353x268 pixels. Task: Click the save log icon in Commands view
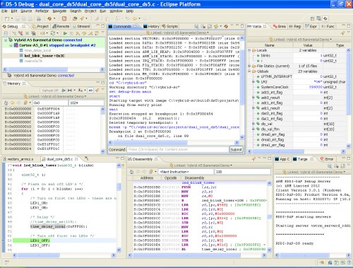point(196,26)
